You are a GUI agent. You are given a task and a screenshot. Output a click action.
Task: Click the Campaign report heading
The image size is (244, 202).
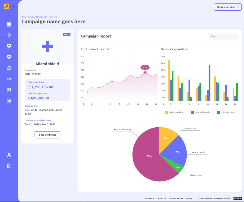96,36
